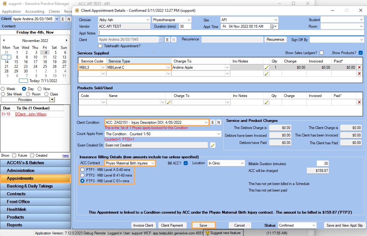Click the lightbulb Suggest new feature icon
Viewport: 367px width, 236px height.
click(207, 233)
